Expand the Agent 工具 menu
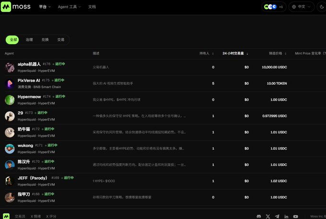The width and height of the screenshot is (326, 219). coord(69,7)
